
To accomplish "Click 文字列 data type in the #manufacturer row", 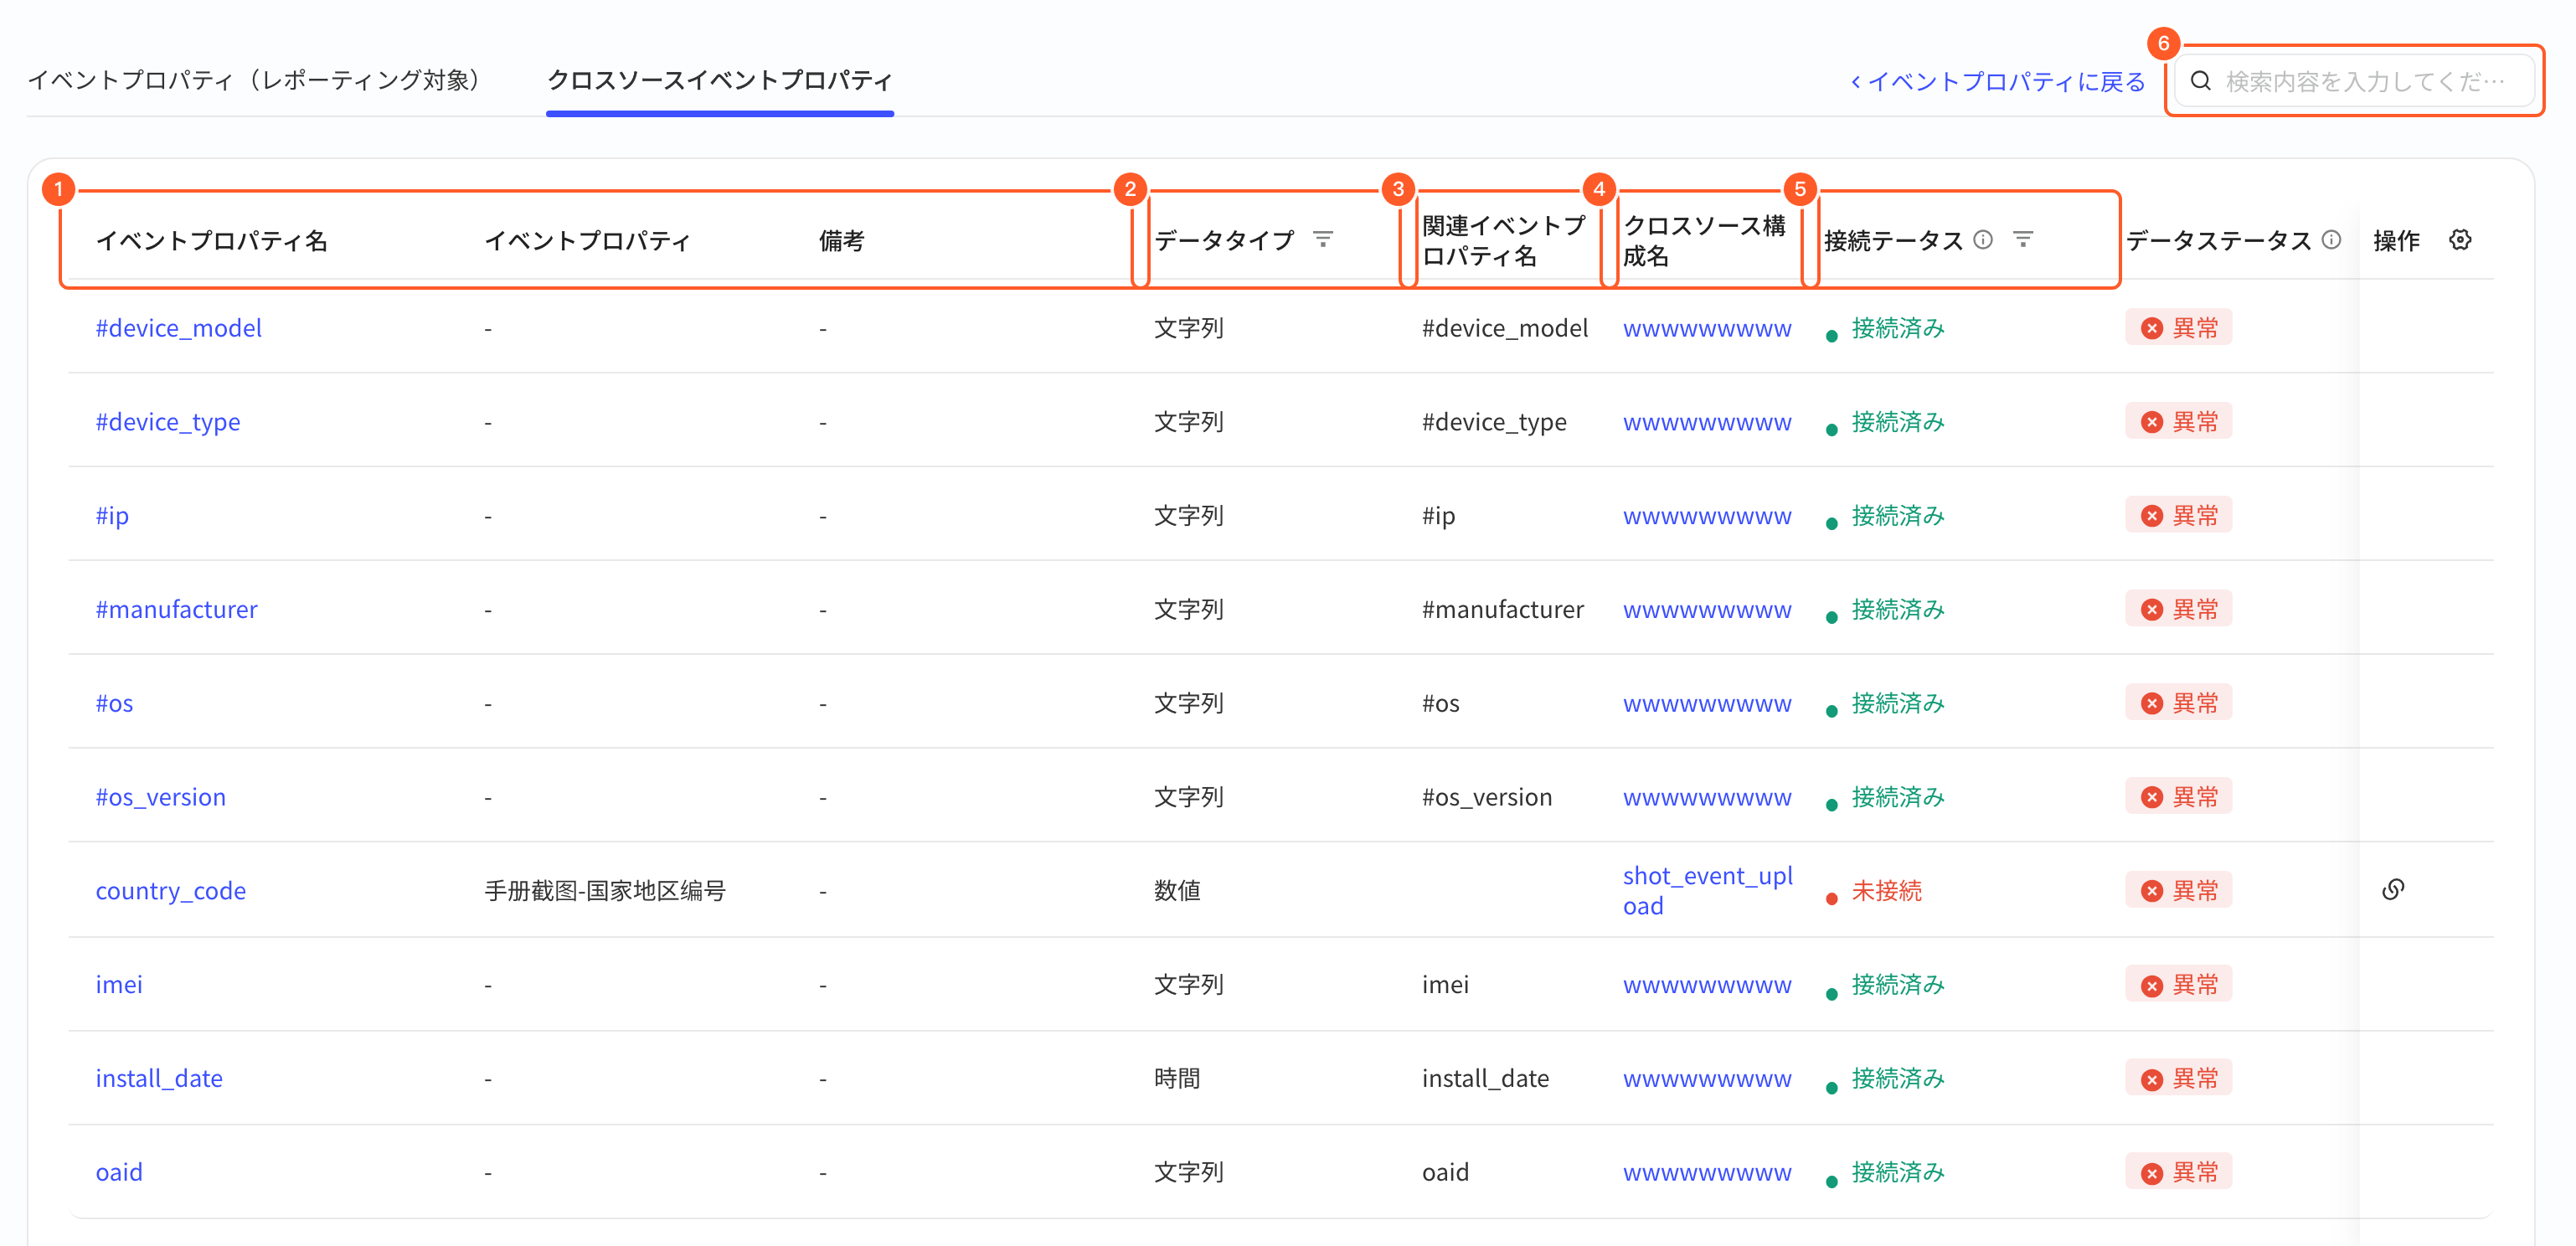I will coord(1189,610).
